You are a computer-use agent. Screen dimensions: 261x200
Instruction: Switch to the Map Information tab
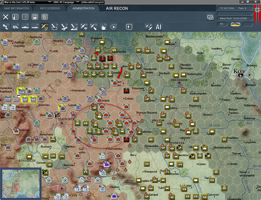(17, 8)
